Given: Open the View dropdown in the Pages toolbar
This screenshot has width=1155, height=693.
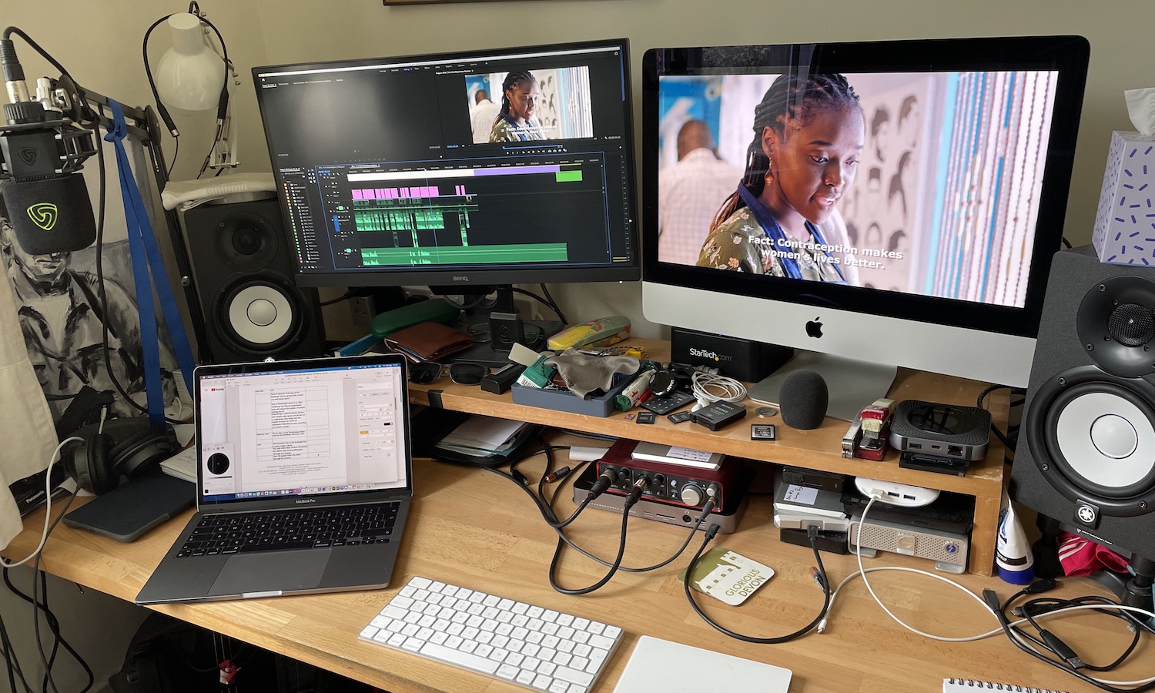Looking at the screenshot, I should pos(229,383).
